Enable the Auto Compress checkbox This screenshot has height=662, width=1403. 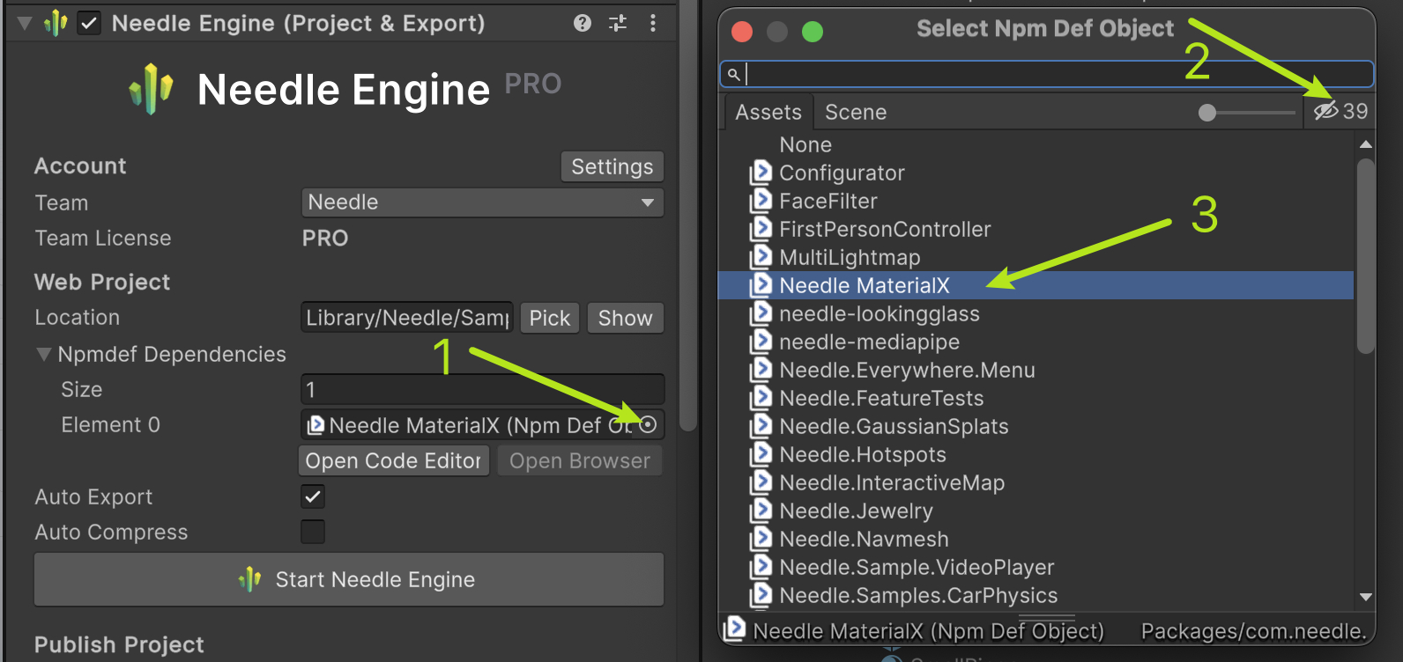313,532
